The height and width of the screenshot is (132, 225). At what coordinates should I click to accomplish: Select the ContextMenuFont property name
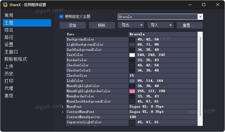[80, 112]
